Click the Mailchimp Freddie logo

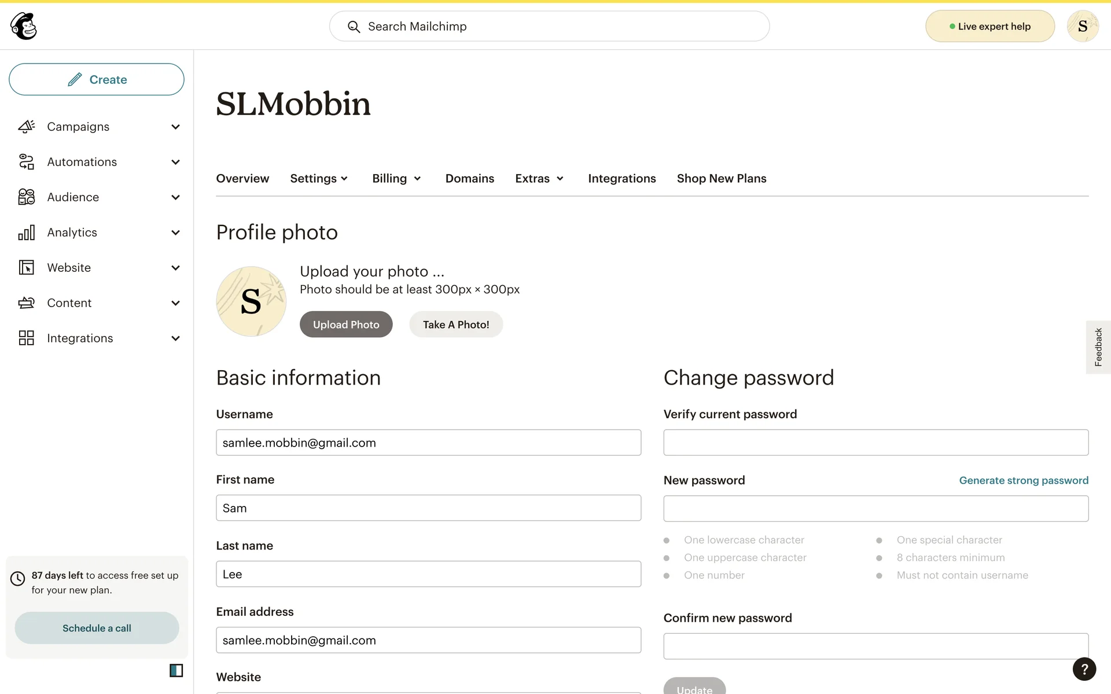pyautogui.click(x=24, y=26)
